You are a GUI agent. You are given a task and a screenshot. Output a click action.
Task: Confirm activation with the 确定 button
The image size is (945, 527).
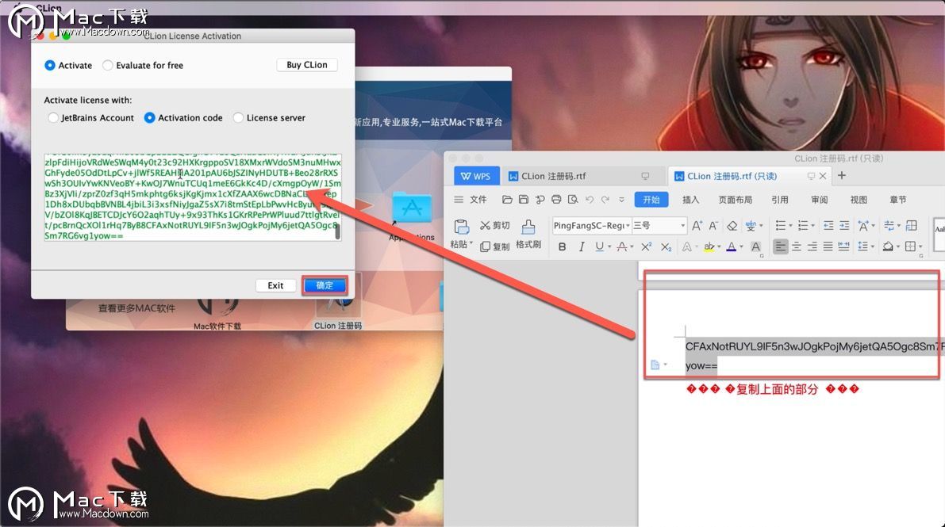[x=325, y=285]
